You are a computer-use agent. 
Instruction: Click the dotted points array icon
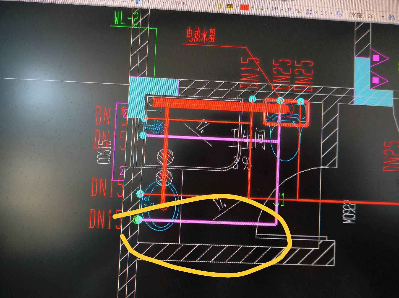pyautogui.click(x=324, y=13)
